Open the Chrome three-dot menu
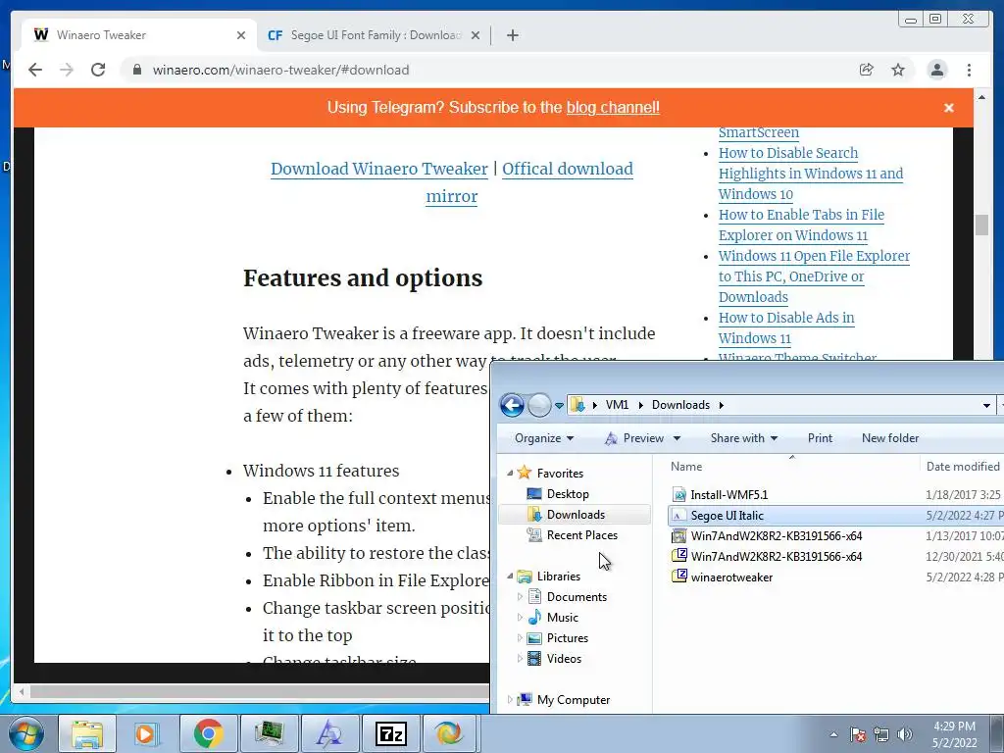The image size is (1004, 753). click(970, 70)
